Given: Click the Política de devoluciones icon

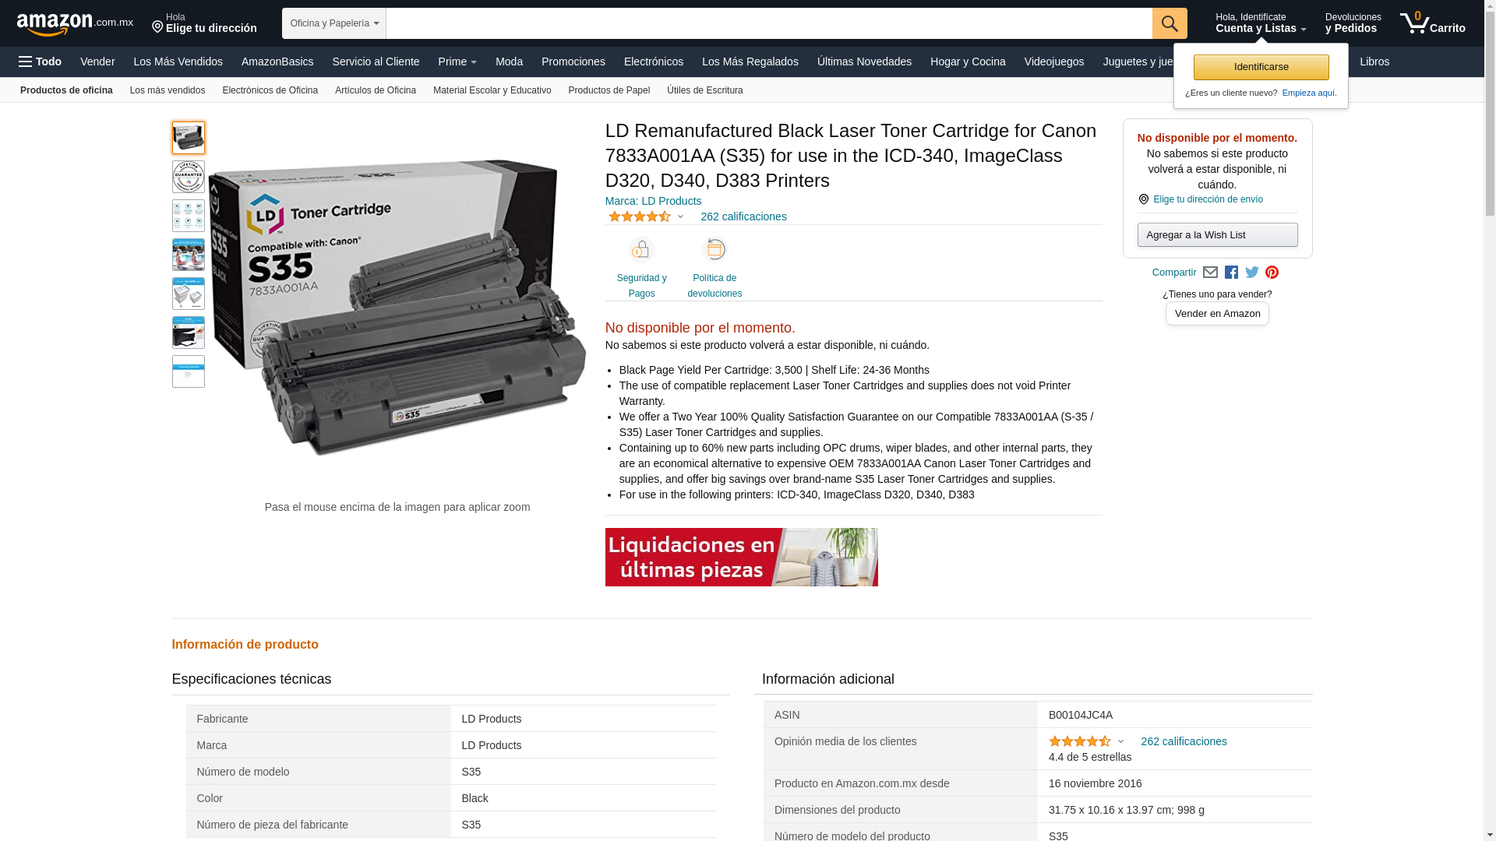Looking at the screenshot, I should (714, 250).
